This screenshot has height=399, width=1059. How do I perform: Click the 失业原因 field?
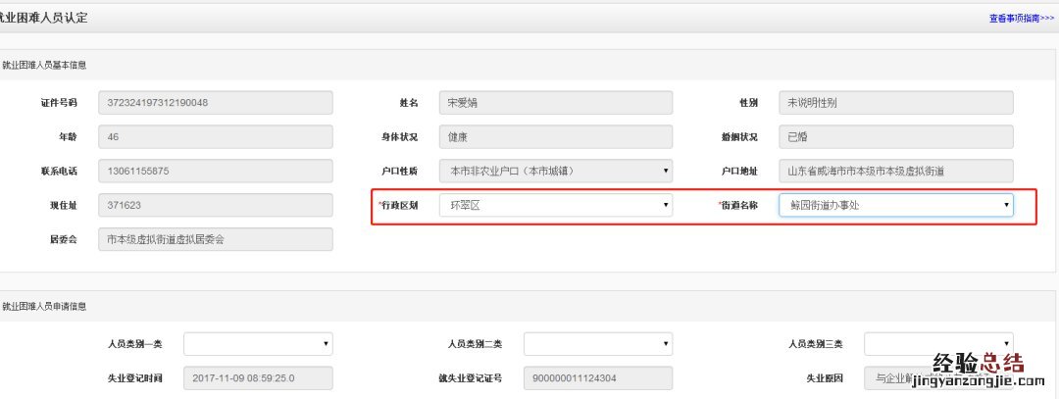[938, 378]
